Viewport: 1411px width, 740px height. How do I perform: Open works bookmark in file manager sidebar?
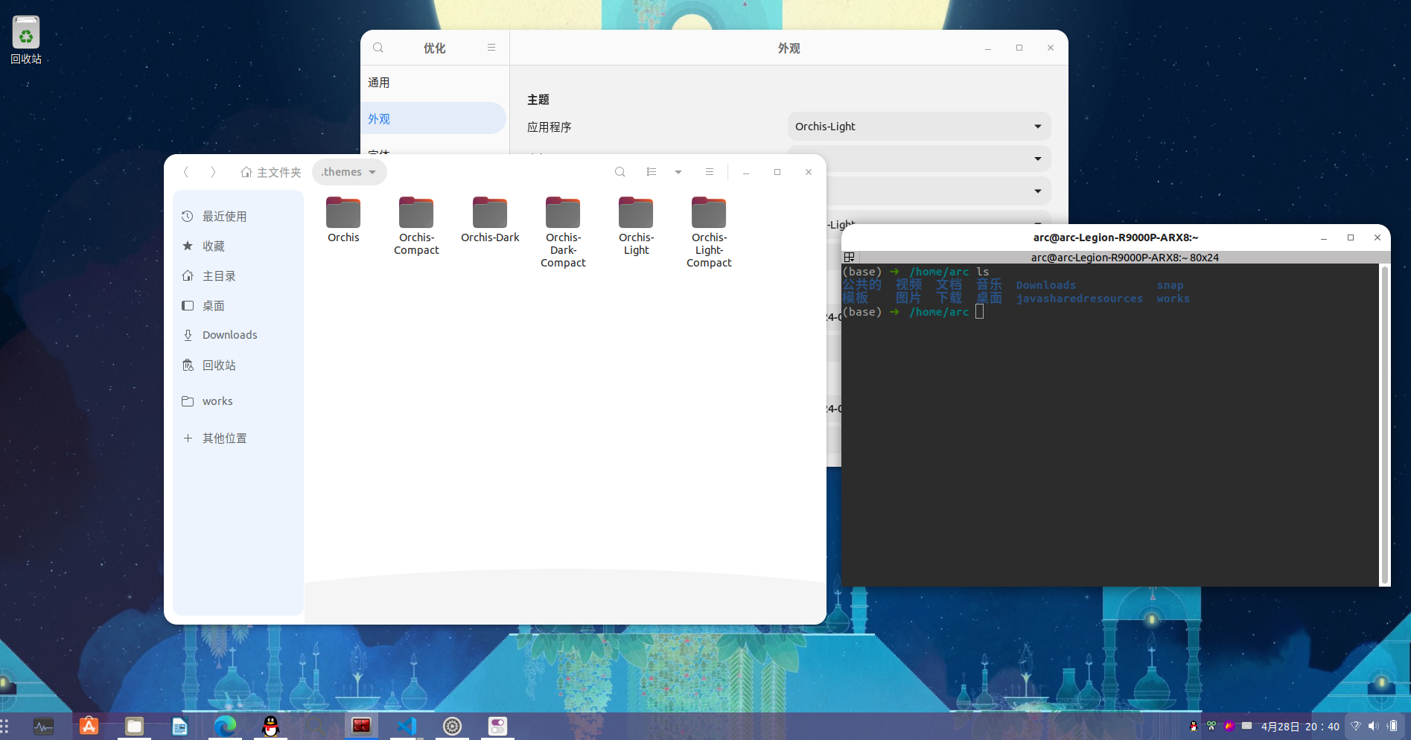[x=238, y=401]
